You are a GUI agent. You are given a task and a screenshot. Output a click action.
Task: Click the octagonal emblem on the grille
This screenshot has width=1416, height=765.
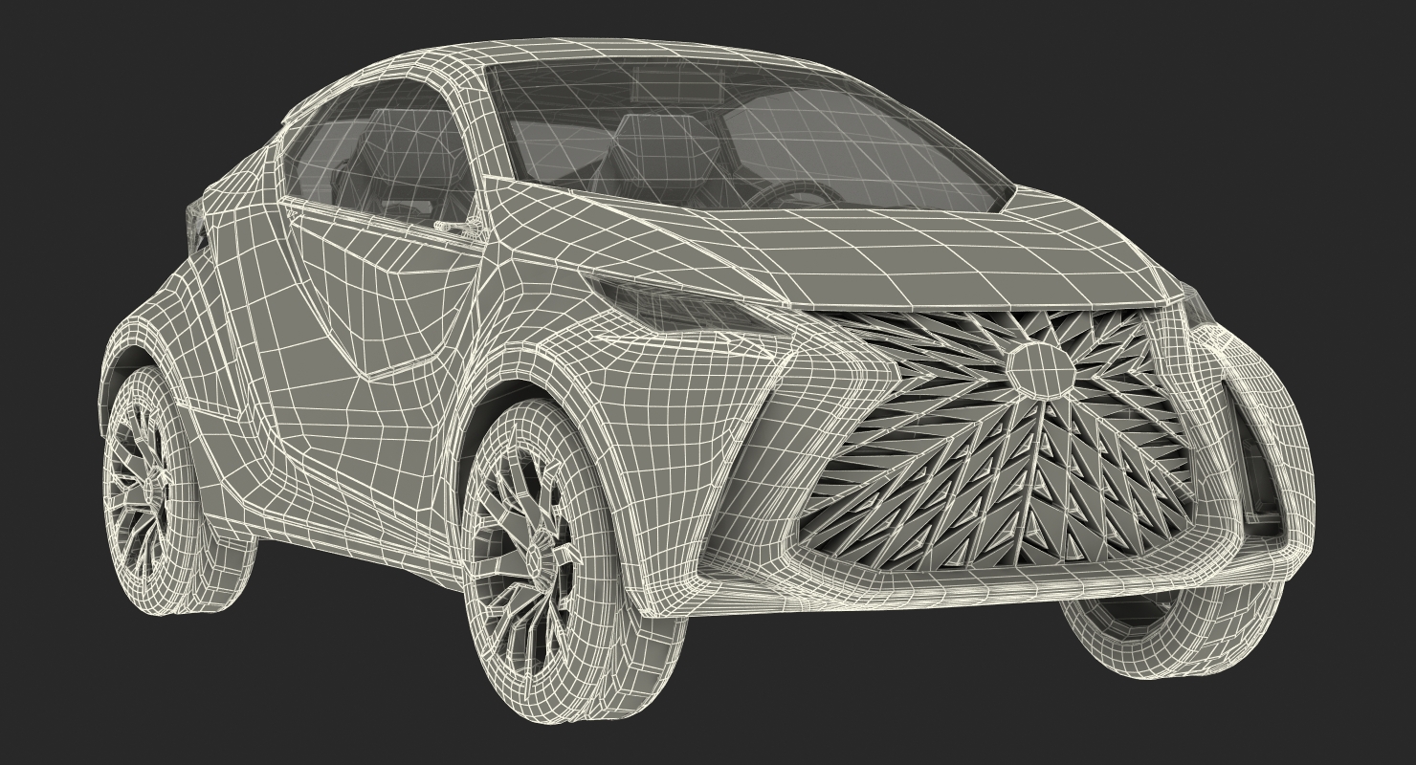point(1040,368)
